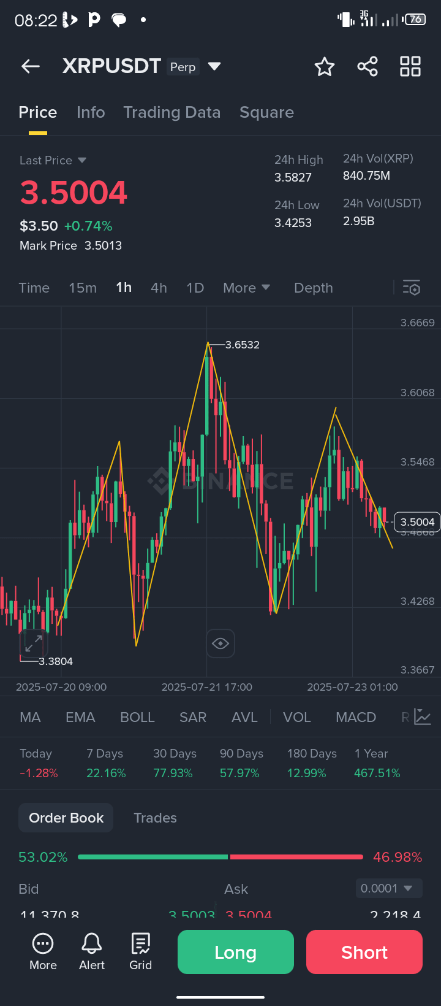Add XRPUSDT to favorites with star icon
The image size is (441, 1006).
pos(325,66)
